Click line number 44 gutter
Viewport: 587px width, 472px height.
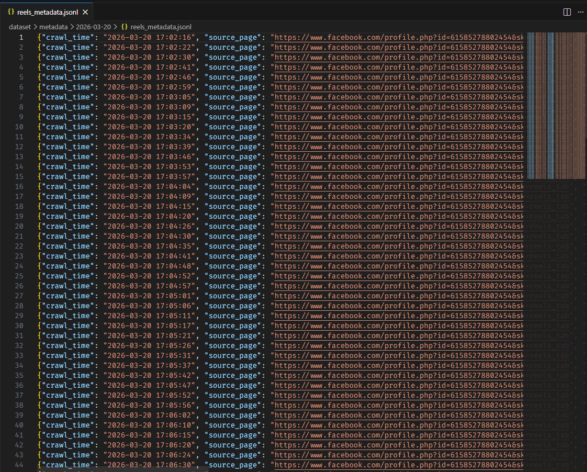tap(20, 465)
